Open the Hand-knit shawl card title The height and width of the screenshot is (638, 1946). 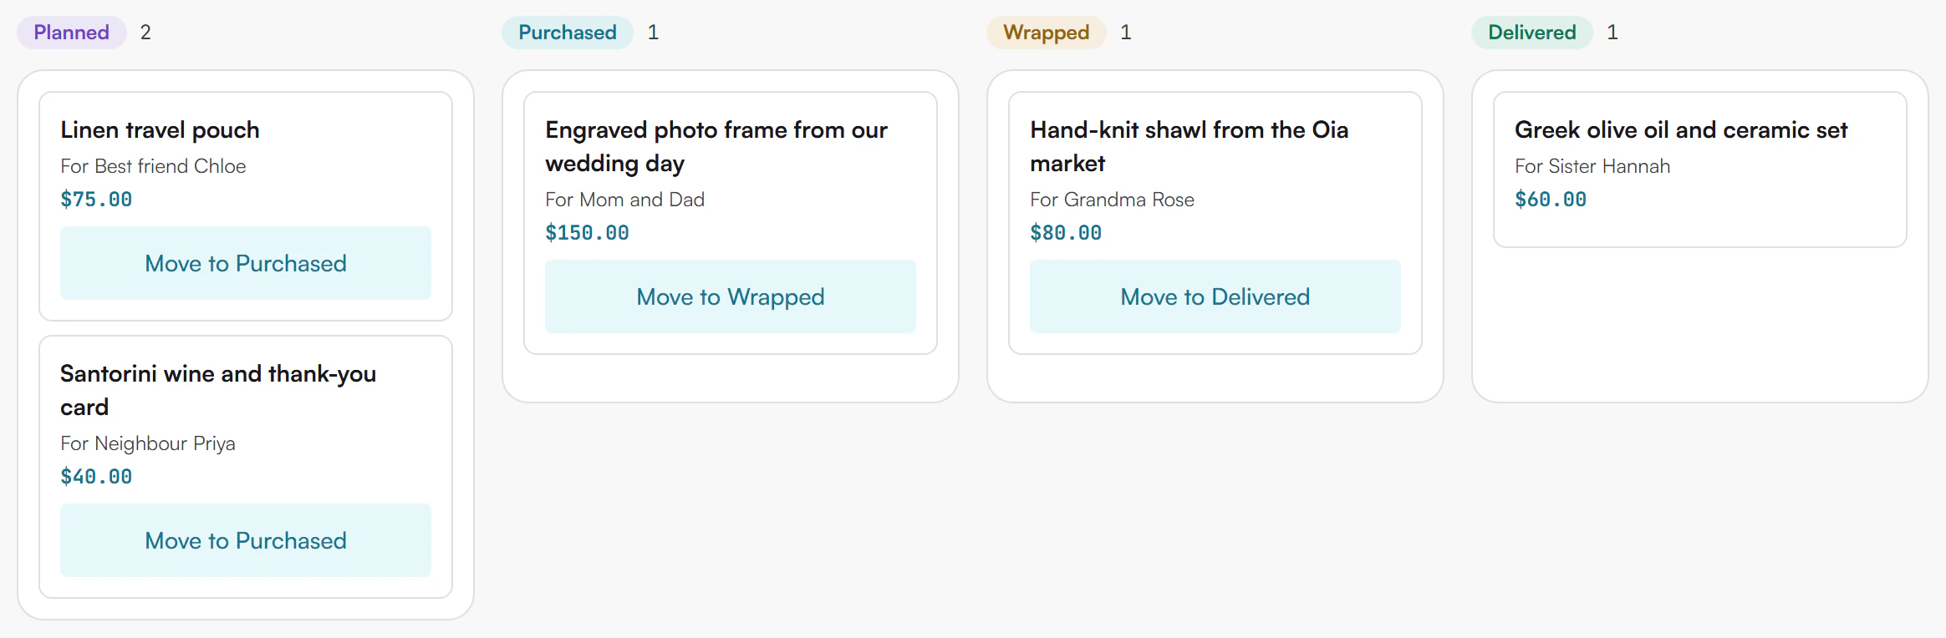pos(1190,146)
